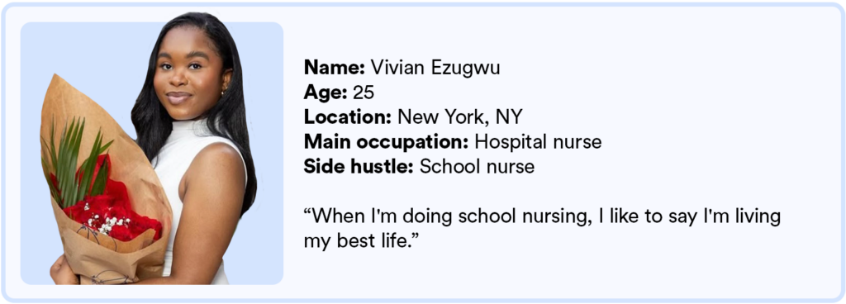Click the Hospital nurse text
Viewport: 846px width, 304px height.
point(538,142)
